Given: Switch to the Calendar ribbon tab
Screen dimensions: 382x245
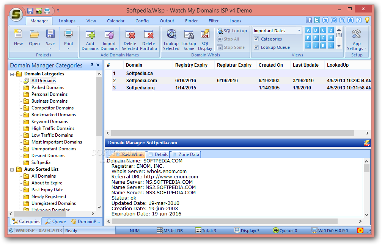Looking at the screenshot, I should pos(116,21).
